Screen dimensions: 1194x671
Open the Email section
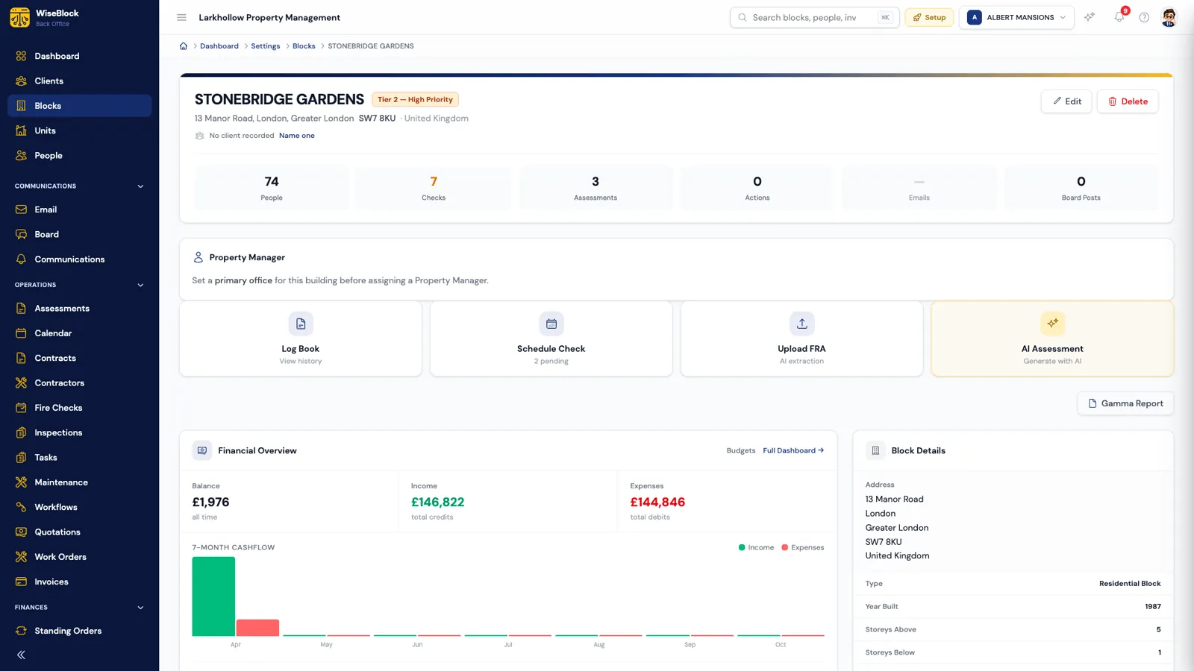click(79, 210)
